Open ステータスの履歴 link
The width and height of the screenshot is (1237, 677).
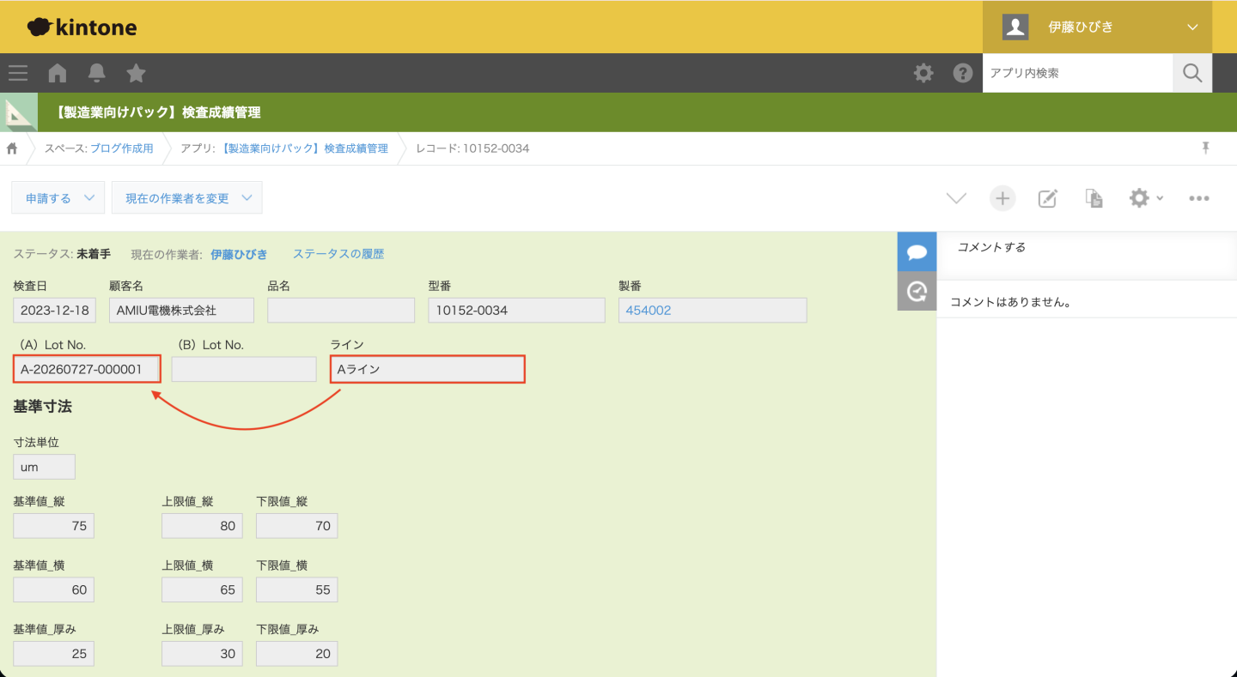point(338,254)
